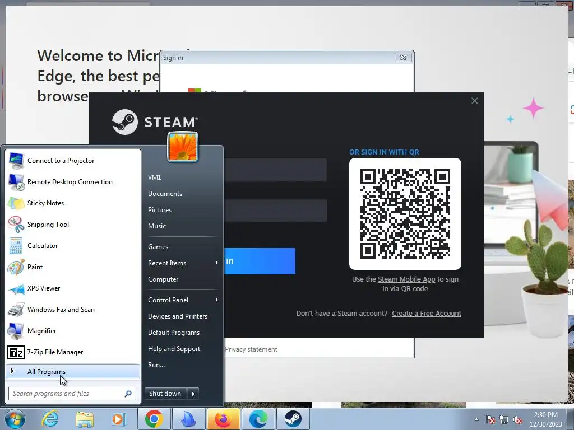Open Pictures from Start menu

coord(160,210)
